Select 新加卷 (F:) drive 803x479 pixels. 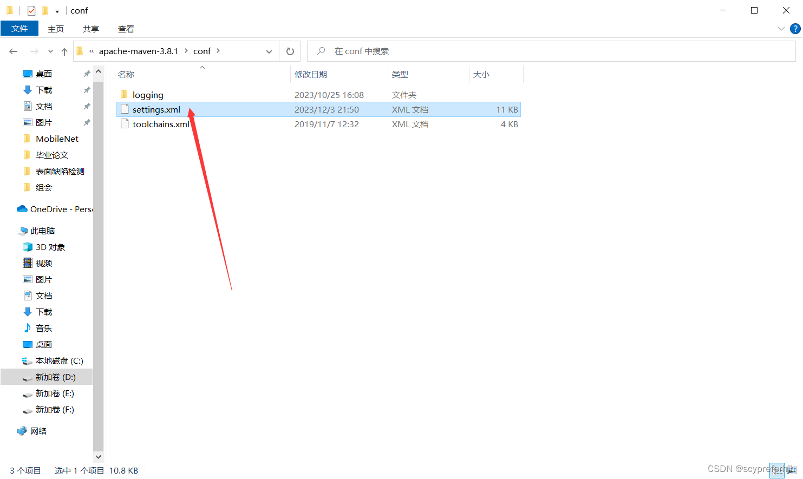tap(55, 410)
